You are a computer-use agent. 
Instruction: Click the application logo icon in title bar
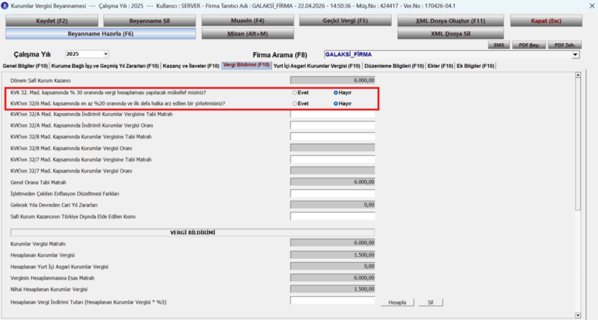click(x=5, y=6)
